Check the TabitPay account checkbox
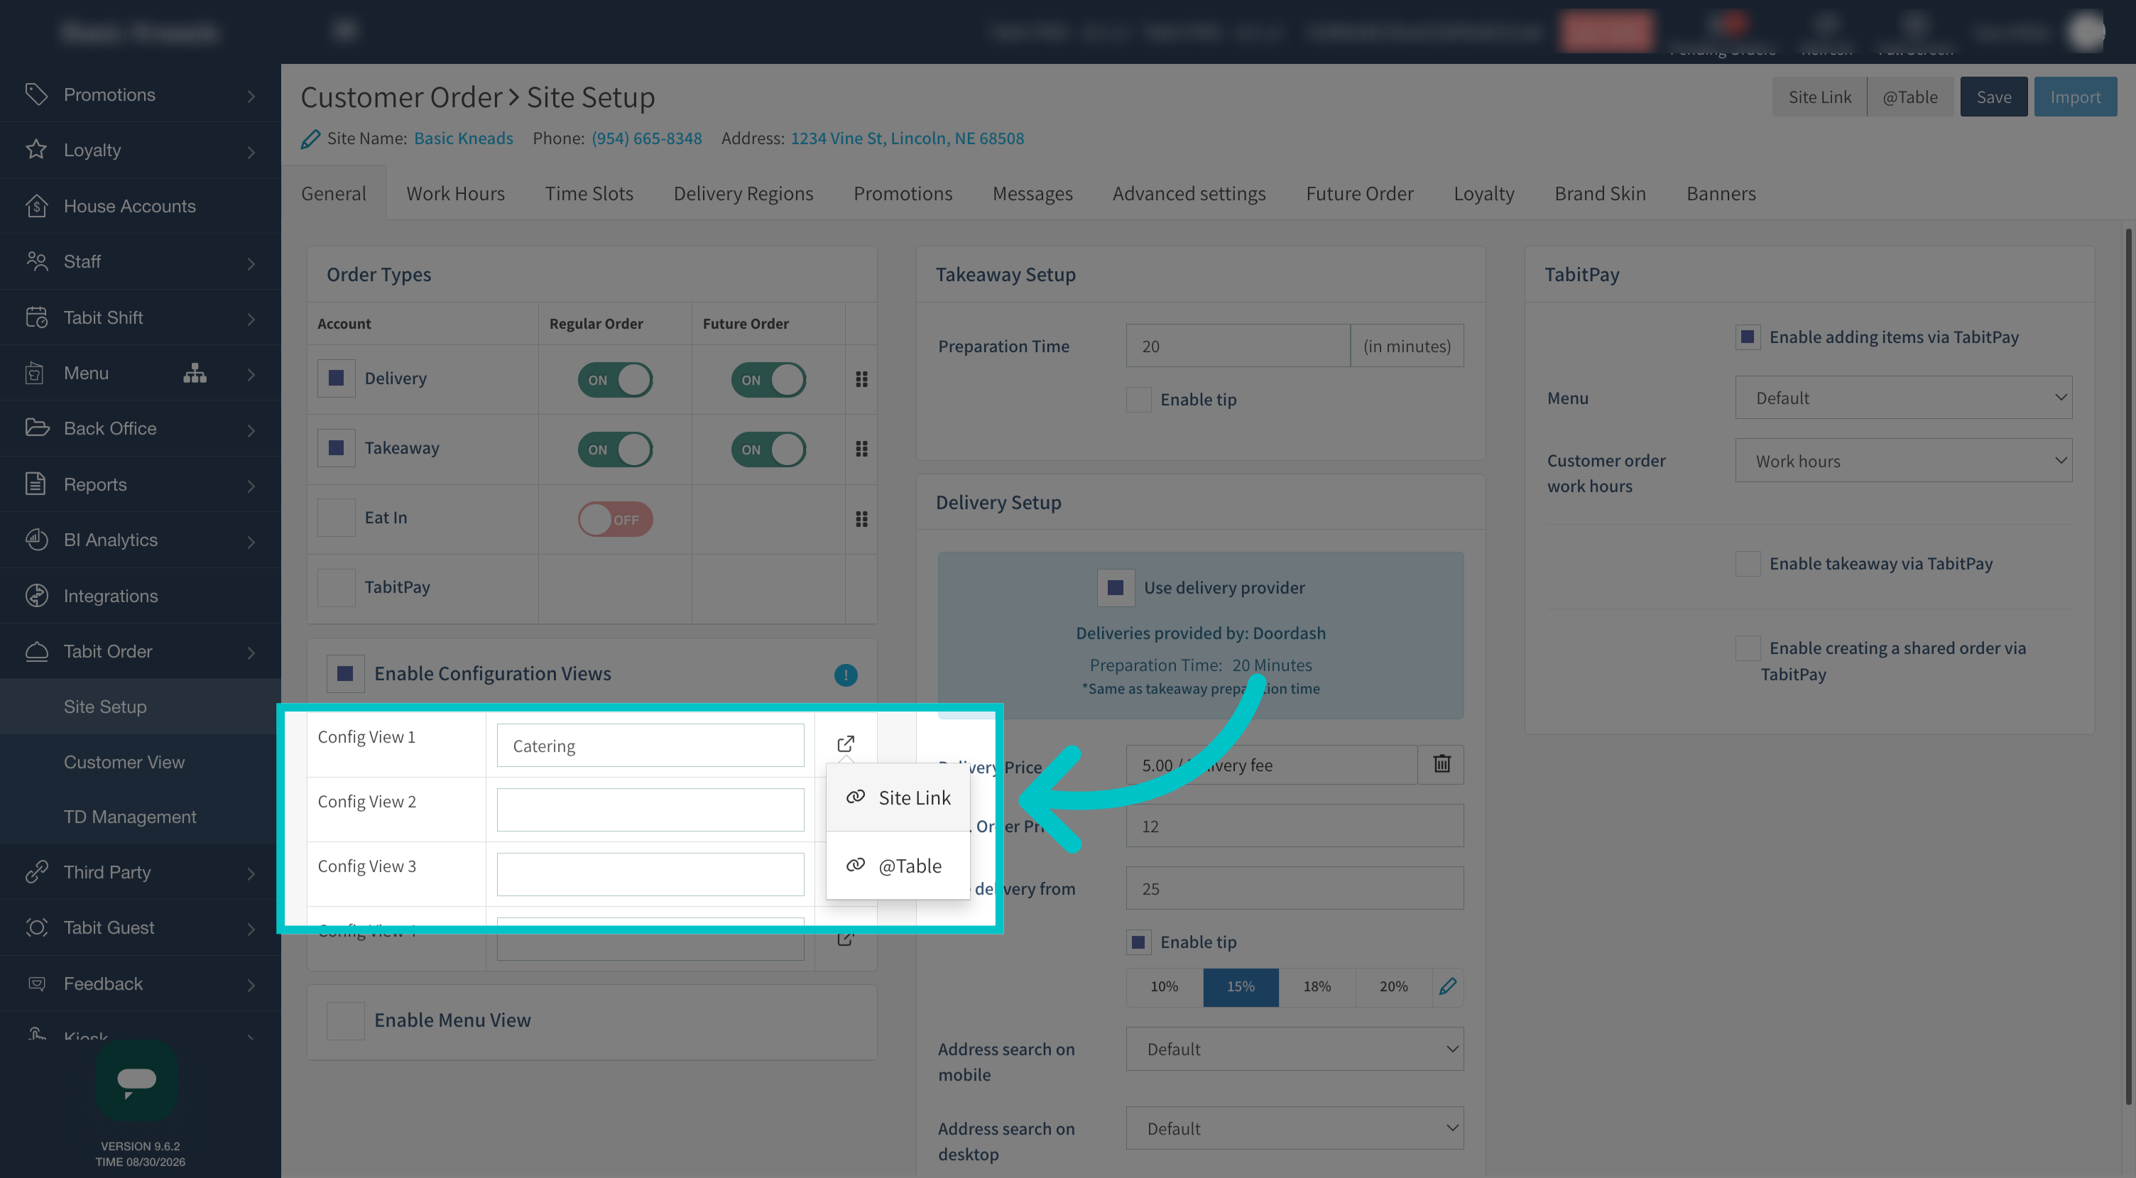The image size is (2136, 1178). pos(336,587)
